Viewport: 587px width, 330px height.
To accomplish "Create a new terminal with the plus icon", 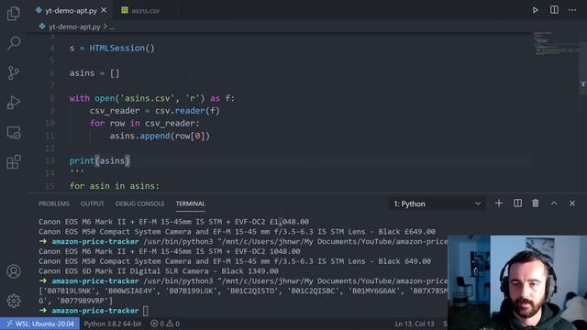I will (499, 203).
